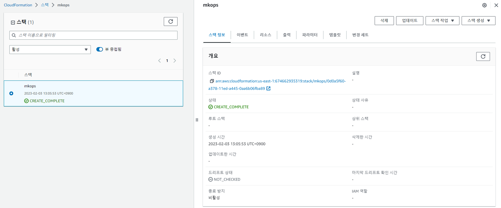
Task: Close the mkops details panel
Action: (496, 5)
